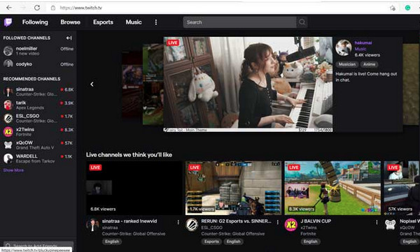This screenshot has width=420, height=252.
Task: Click hakumai profile avatar beside featured stream
Action: coord(344,48)
